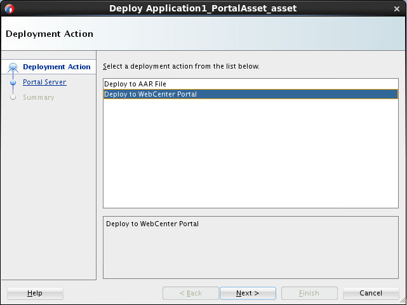Open the Portal Server step link
The image size is (407, 305).
[x=44, y=82]
